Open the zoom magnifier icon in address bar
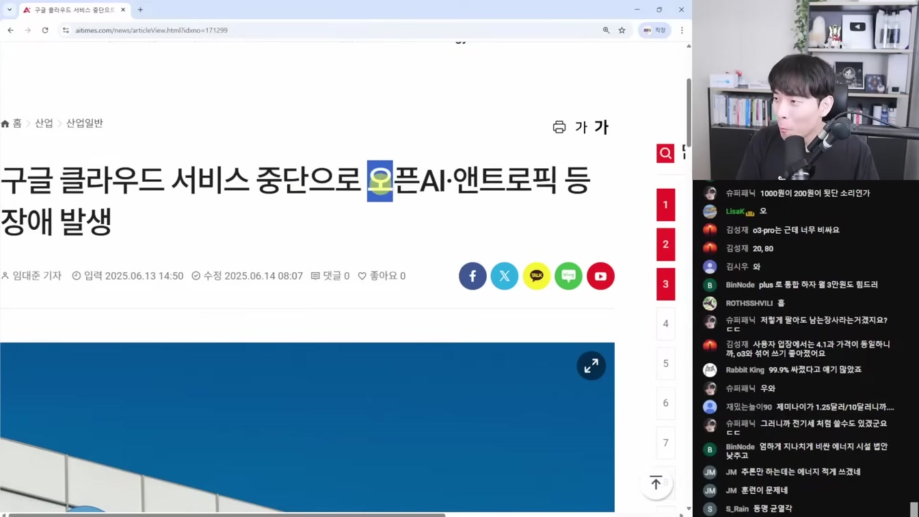This screenshot has width=919, height=517. (606, 30)
